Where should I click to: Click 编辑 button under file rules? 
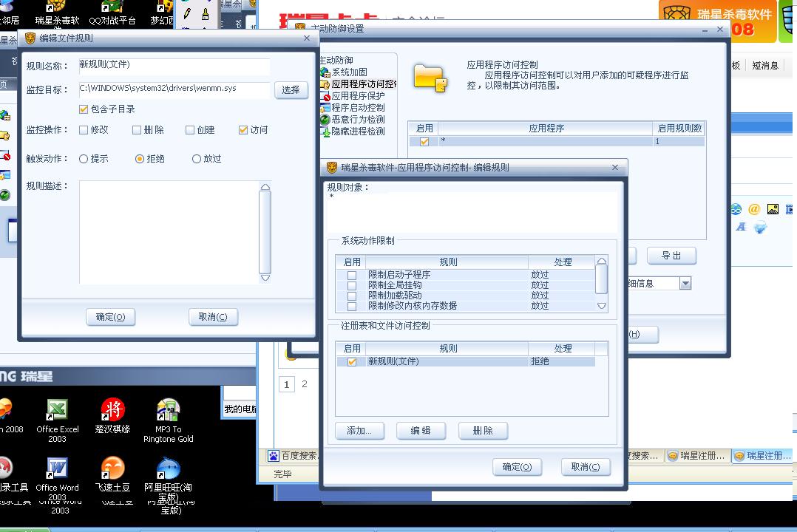coord(421,431)
